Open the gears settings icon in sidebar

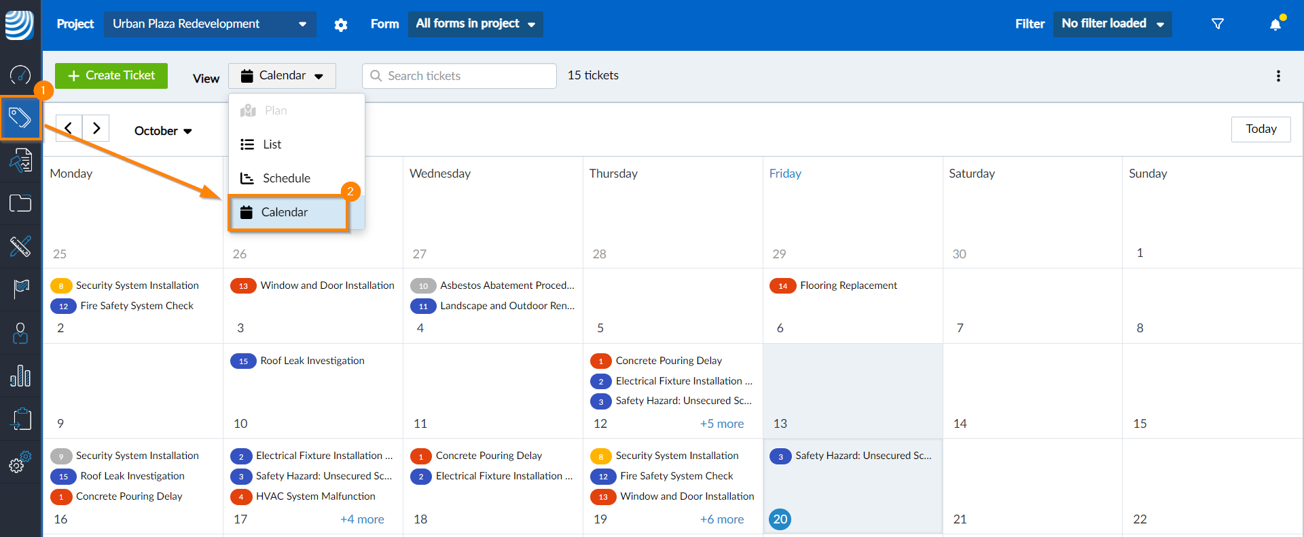[x=20, y=462]
